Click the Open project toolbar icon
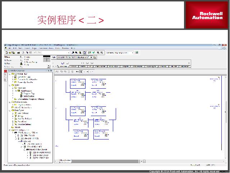230x173 pixels. 10,53
